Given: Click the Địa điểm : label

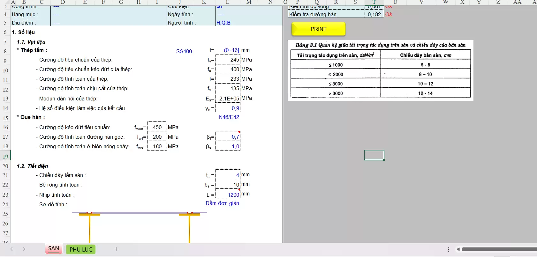Looking at the screenshot, I should coord(24,23).
